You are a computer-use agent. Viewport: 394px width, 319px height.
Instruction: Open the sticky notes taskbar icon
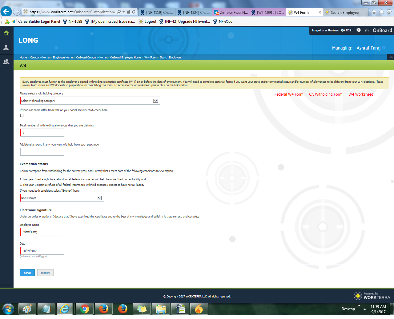pyautogui.click(x=142, y=309)
